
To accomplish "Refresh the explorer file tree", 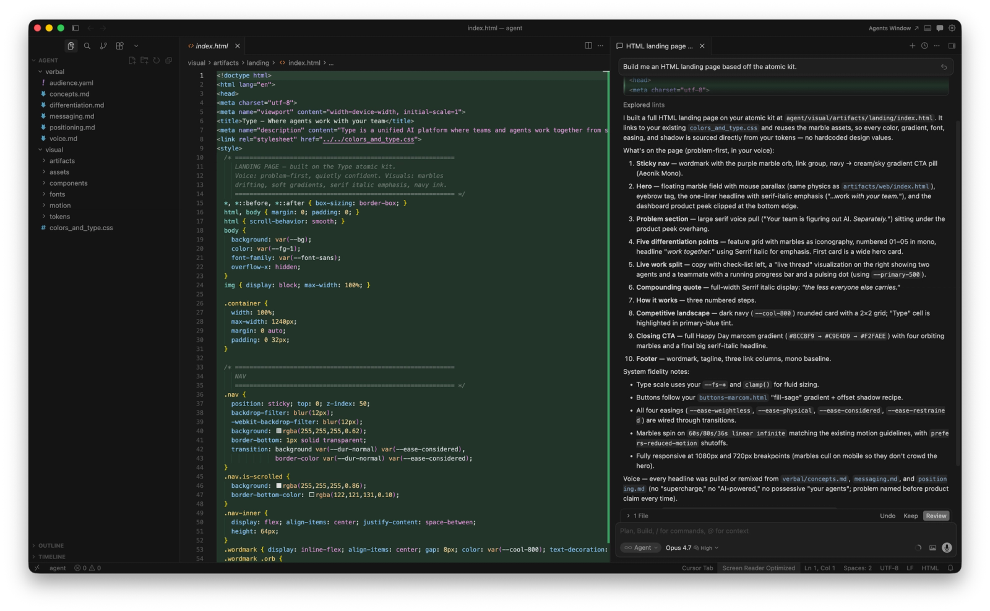I will (x=157, y=60).
